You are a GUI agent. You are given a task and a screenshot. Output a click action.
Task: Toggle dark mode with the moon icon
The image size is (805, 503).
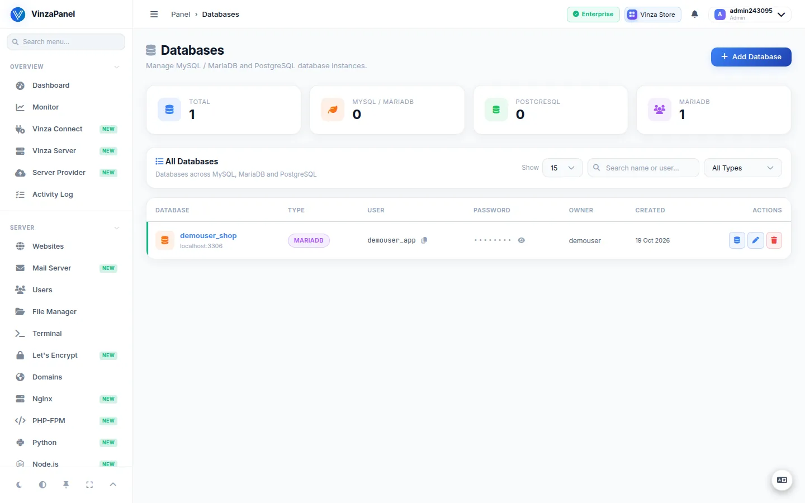coord(19,485)
